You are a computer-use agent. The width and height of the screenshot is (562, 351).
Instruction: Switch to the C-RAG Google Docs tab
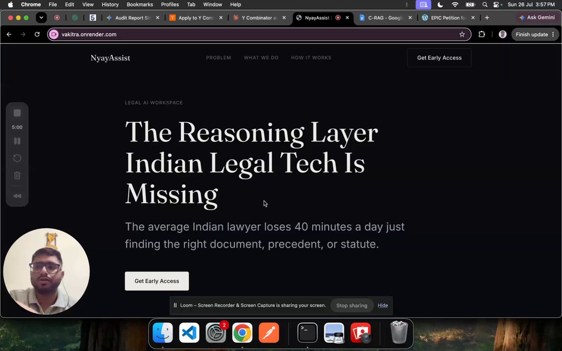click(384, 18)
